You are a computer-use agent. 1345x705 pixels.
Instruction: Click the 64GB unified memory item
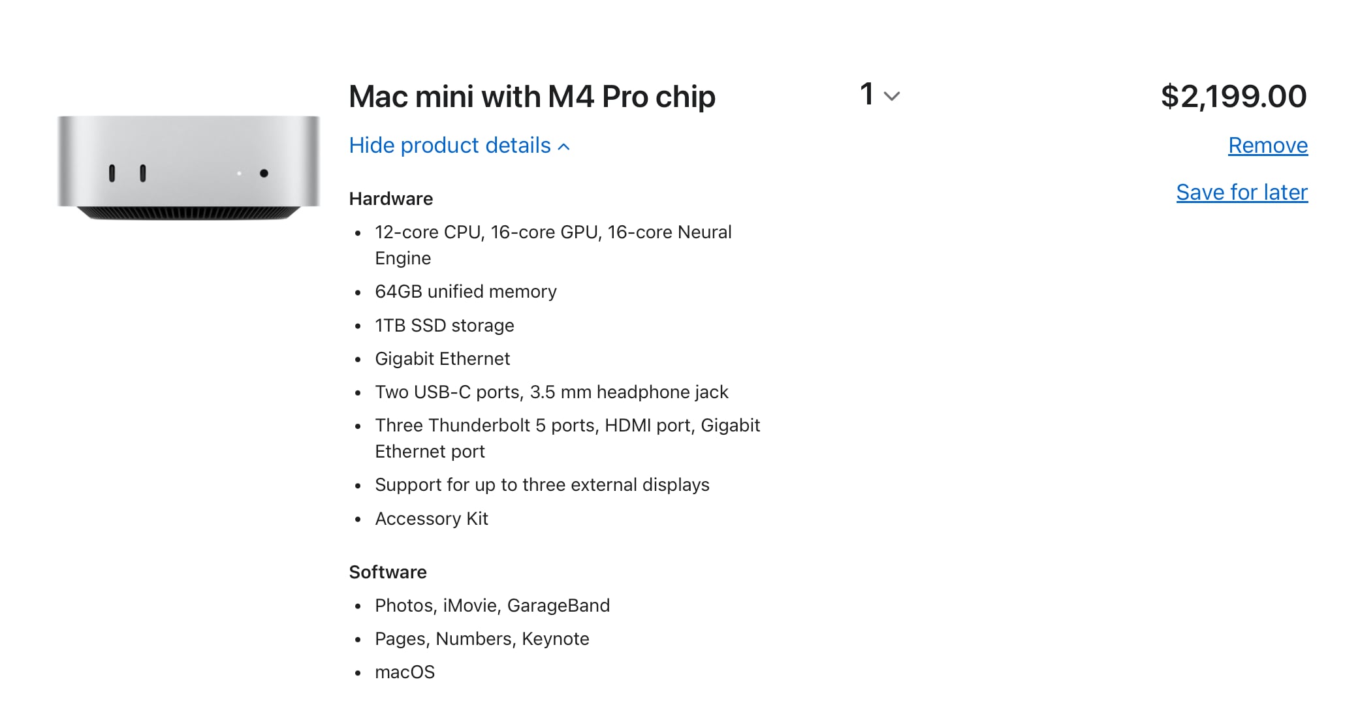click(x=466, y=292)
